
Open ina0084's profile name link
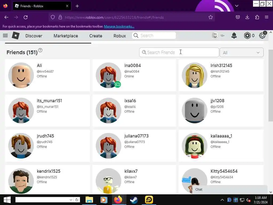(x=133, y=66)
